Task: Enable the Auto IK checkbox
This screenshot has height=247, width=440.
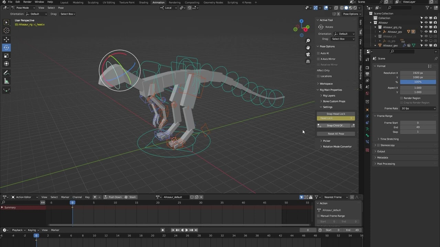Action: (318, 53)
